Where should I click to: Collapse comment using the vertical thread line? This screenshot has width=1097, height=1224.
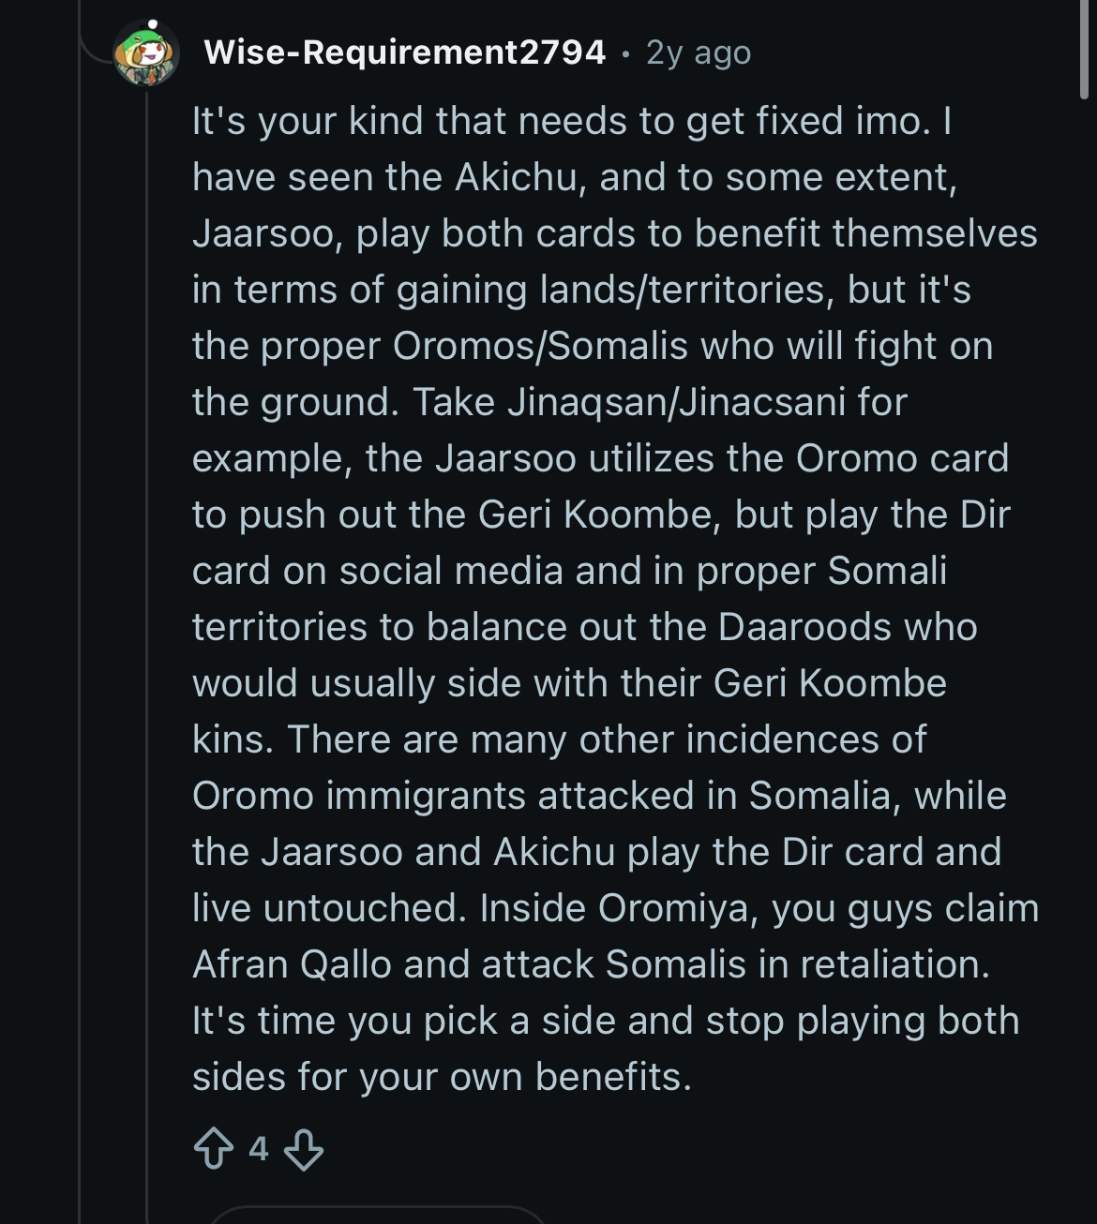147,656
